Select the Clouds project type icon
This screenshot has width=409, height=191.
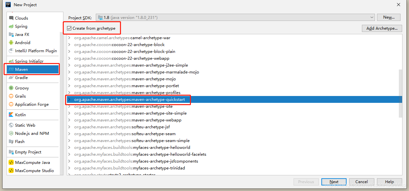pyautogui.click(x=11, y=18)
